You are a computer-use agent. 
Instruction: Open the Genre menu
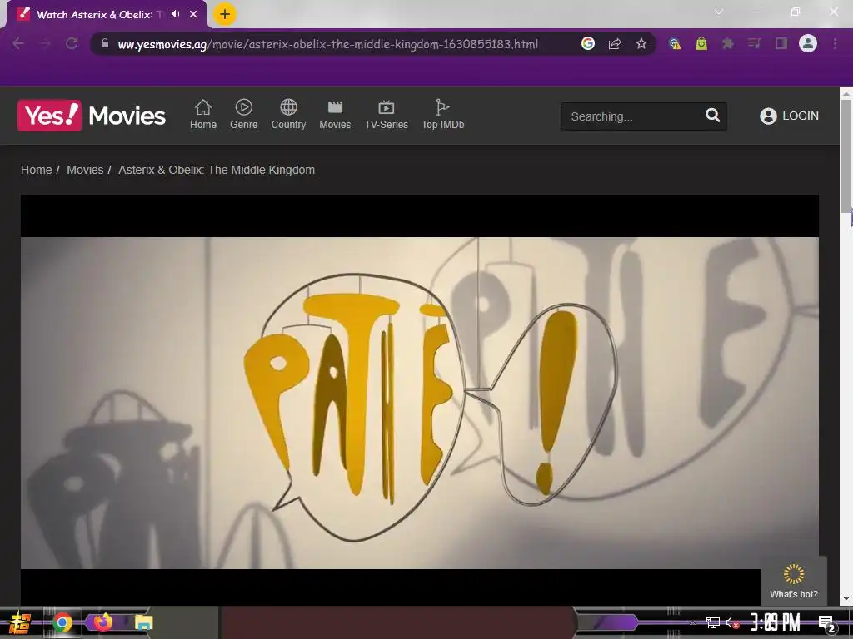coord(244,114)
